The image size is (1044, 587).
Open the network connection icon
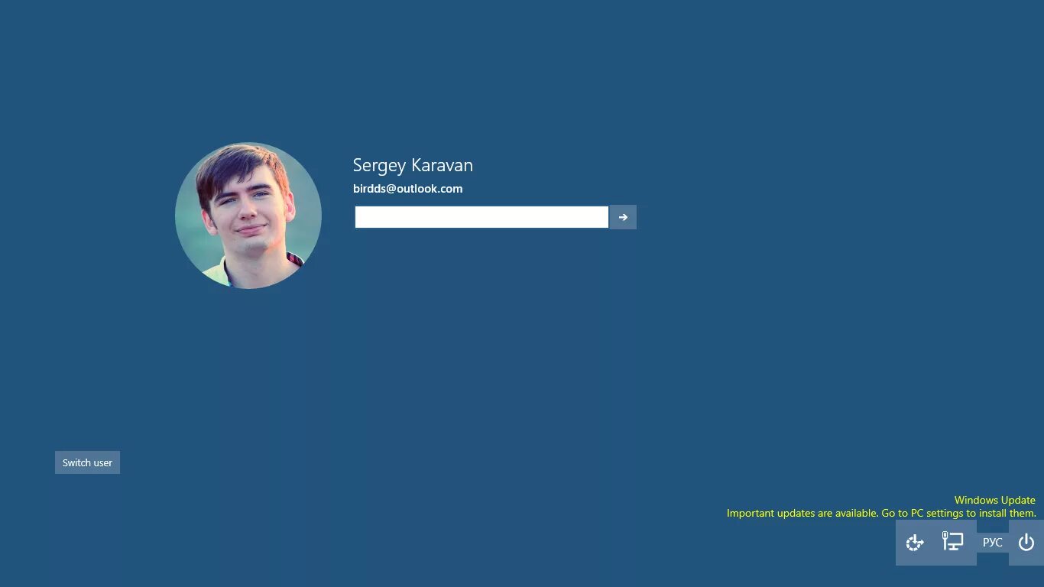953,543
